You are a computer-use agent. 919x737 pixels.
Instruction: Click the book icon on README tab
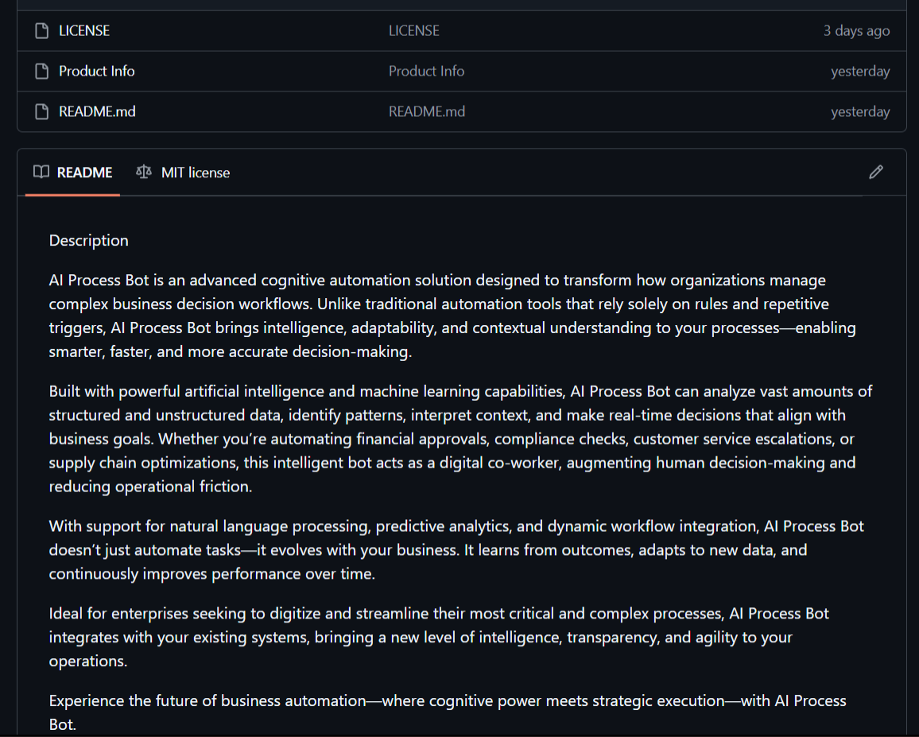(x=41, y=173)
